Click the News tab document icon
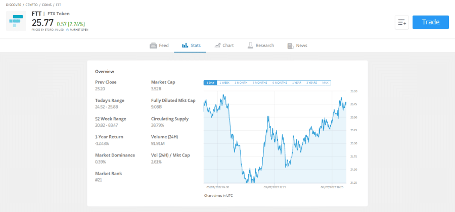This screenshot has height=212, width=455. [290, 45]
